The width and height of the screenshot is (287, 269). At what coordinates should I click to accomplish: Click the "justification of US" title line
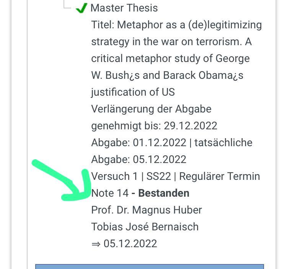[x=133, y=92]
